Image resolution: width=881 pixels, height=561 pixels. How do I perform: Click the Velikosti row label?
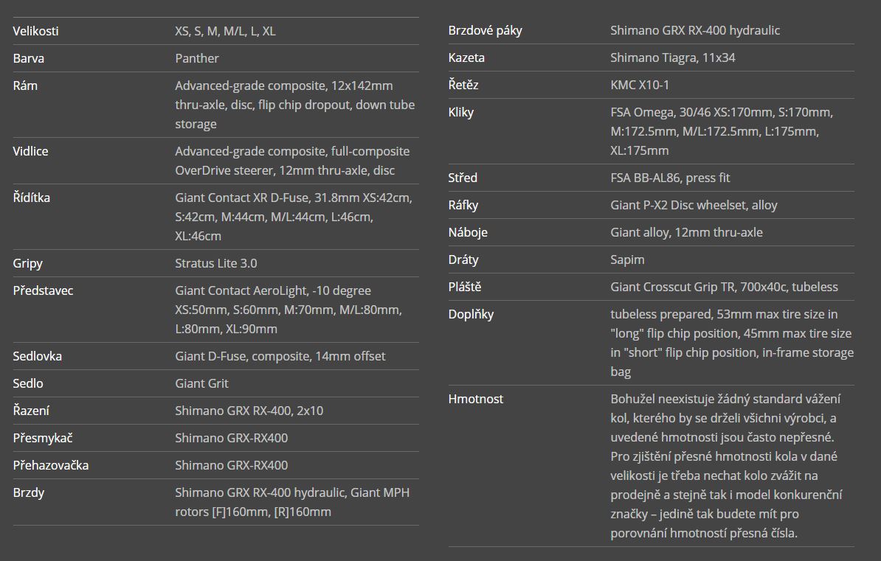pyautogui.click(x=35, y=31)
